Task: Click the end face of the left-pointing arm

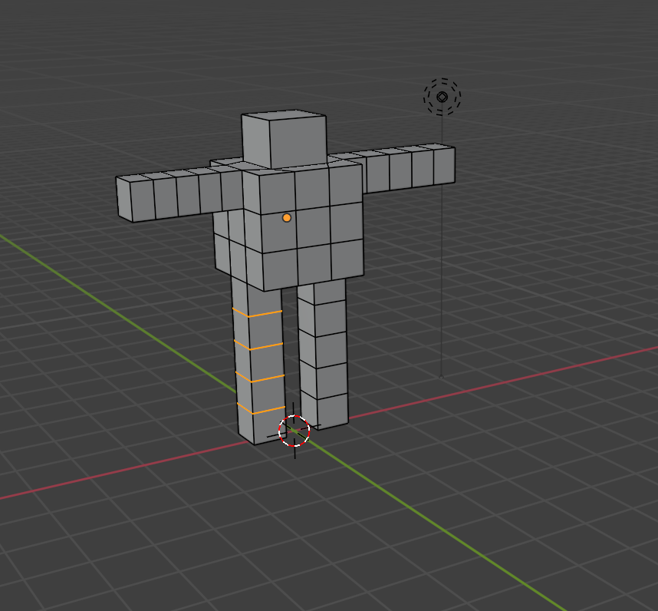Action: coord(123,200)
